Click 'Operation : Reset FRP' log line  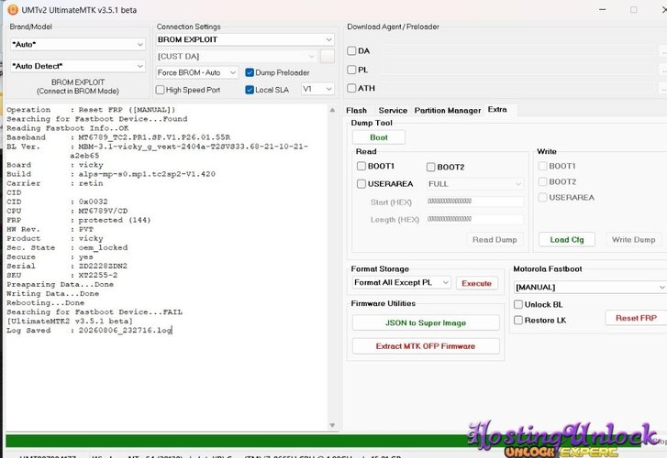[91, 110]
